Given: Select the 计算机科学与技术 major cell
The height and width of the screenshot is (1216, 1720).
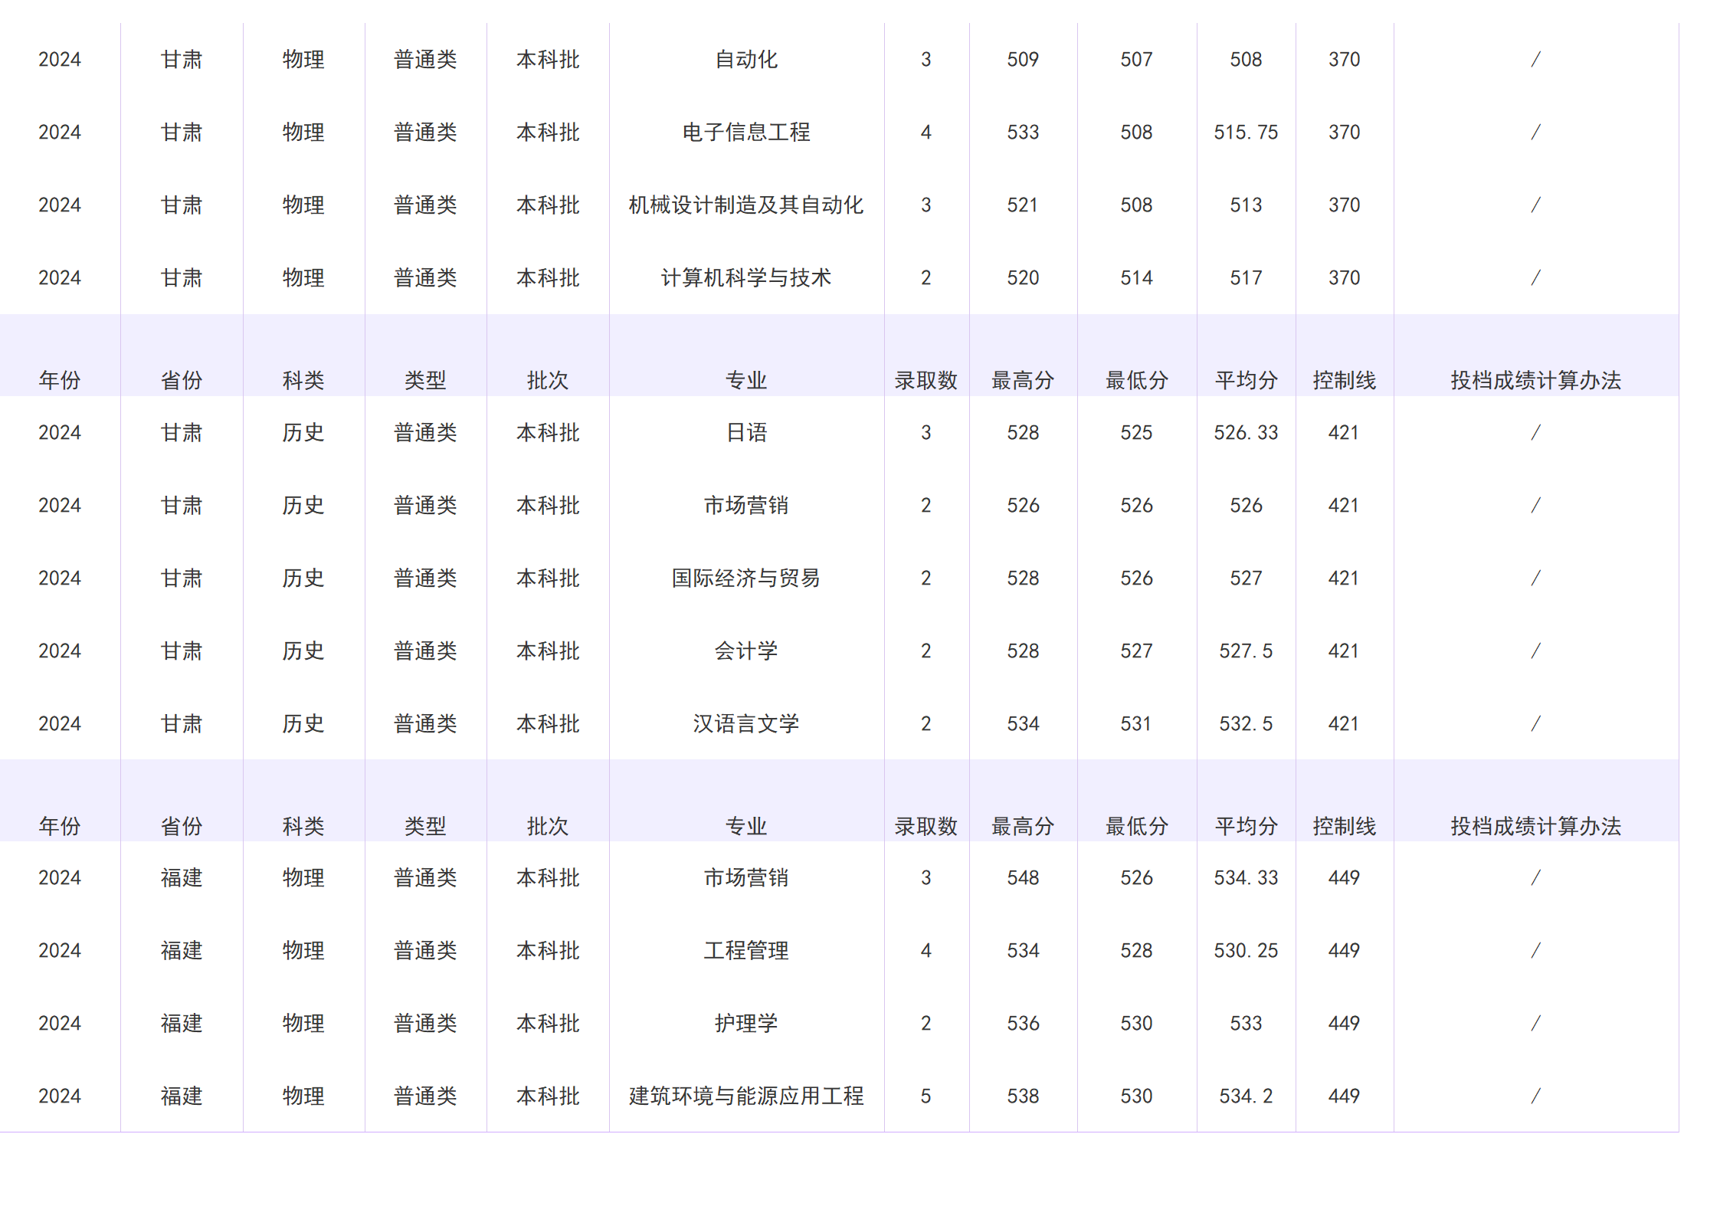Looking at the screenshot, I should tap(746, 278).
